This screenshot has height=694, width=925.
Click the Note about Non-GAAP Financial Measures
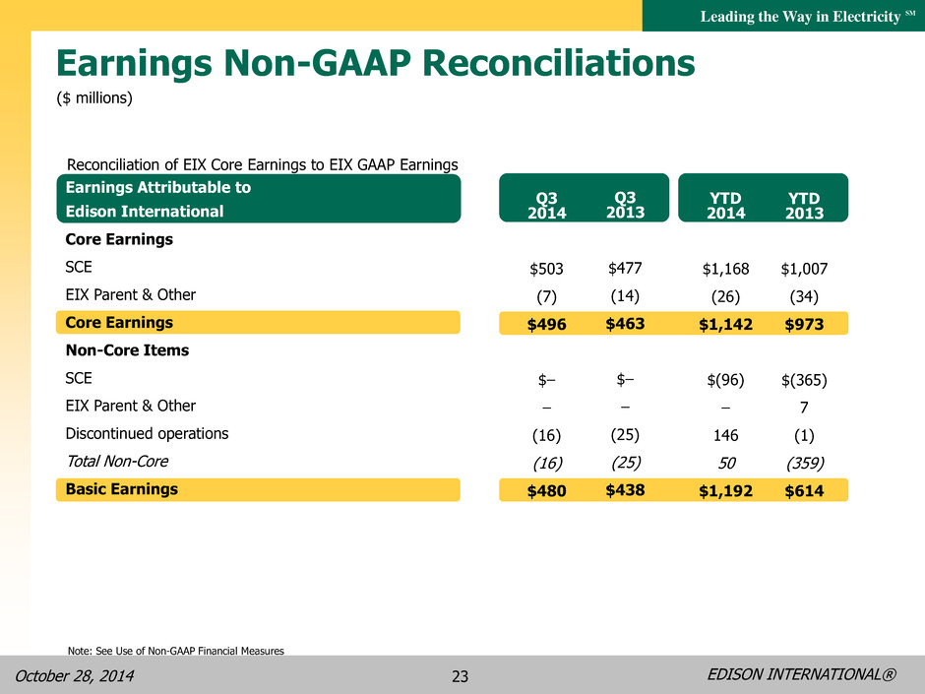tap(176, 651)
